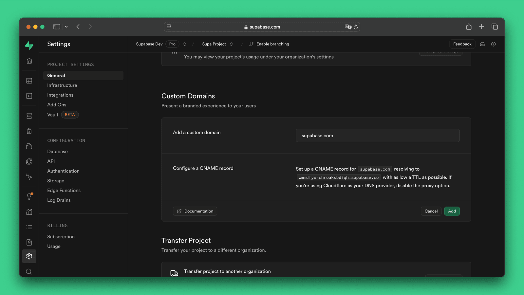Open Add Ons settings
The image size is (524, 295).
click(x=57, y=105)
